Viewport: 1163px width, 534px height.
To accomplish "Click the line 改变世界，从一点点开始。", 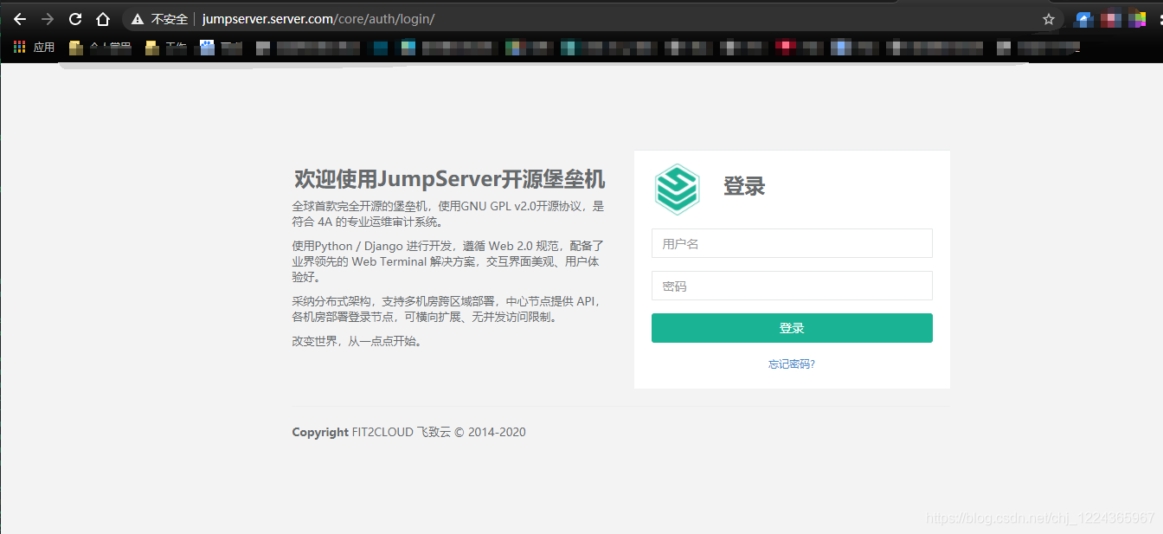I will (x=358, y=341).
